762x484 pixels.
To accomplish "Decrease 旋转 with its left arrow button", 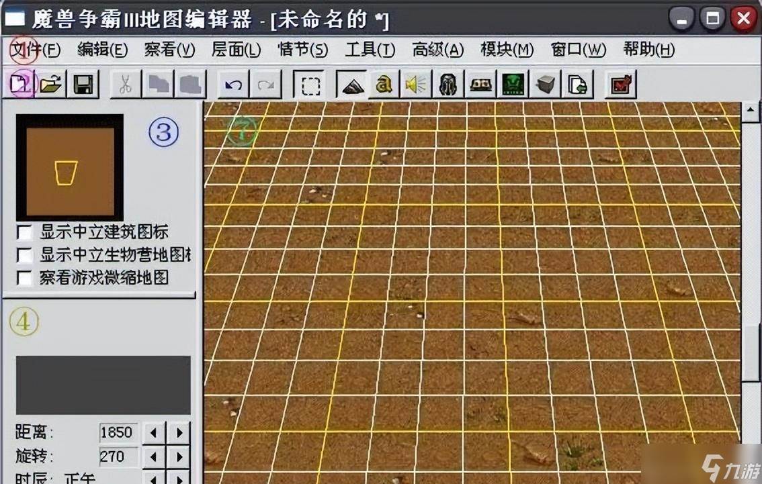I will tap(155, 458).
